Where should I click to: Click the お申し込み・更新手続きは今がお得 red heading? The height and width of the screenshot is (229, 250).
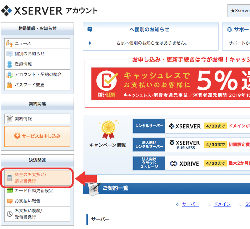[191, 60]
